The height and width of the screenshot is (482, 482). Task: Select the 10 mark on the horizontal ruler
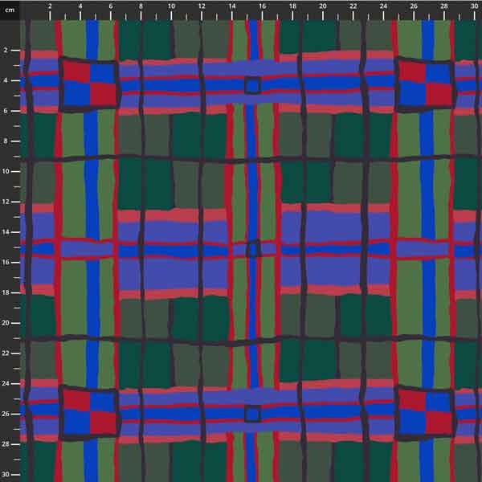pos(171,6)
